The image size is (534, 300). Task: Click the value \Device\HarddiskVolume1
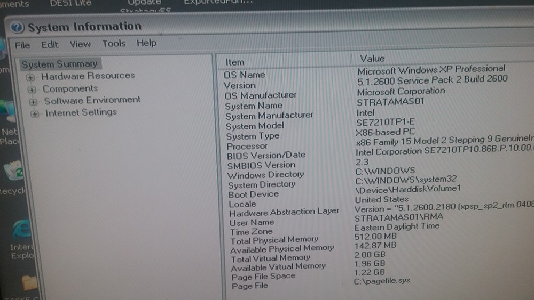(407, 189)
